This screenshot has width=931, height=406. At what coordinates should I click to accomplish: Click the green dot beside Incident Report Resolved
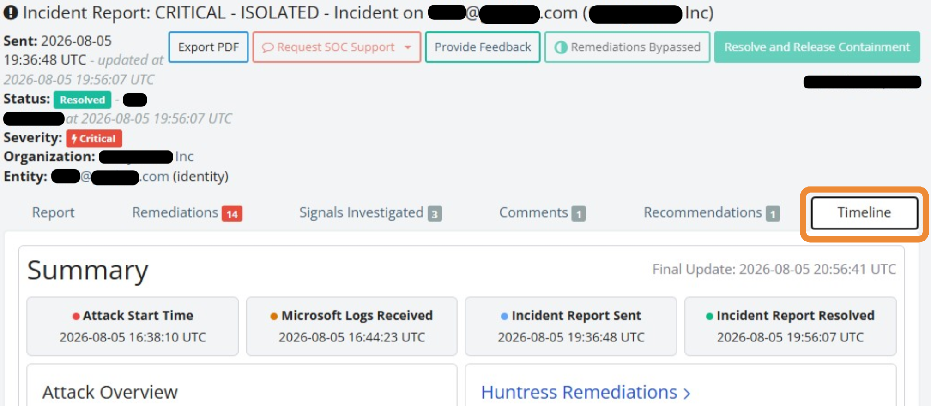pyautogui.click(x=709, y=316)
